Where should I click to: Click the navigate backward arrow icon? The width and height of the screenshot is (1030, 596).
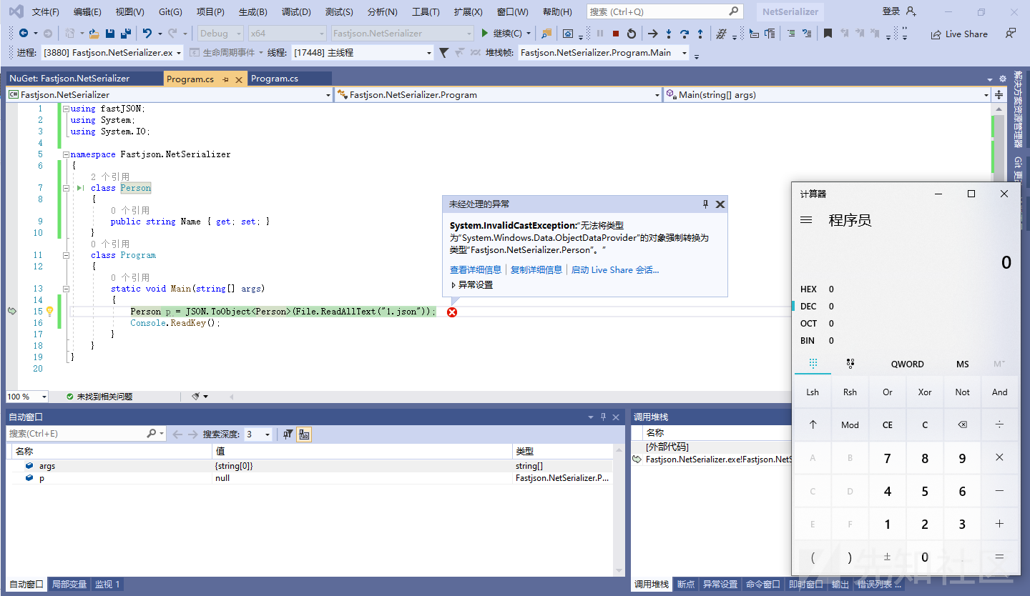click(x=24, y=34)
